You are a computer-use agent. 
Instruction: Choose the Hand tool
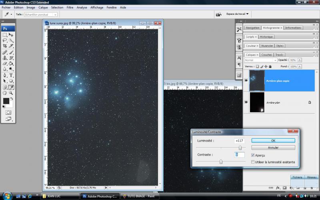(5, 93)
